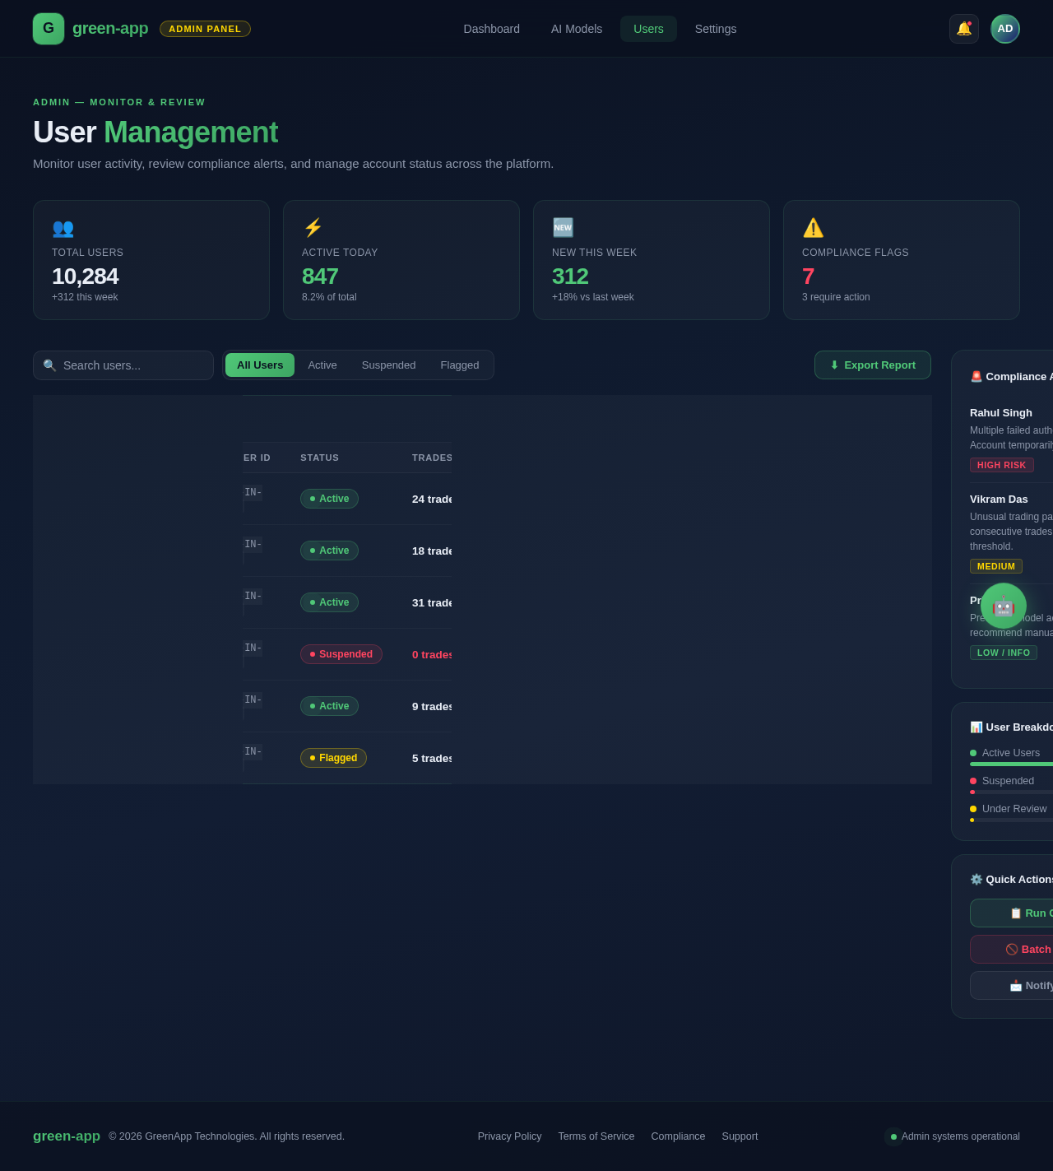Click the Active Users progress bar

(x=1012, y=764)
